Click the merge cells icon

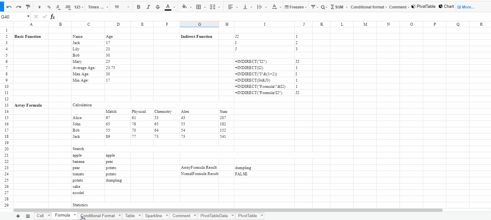213,7
